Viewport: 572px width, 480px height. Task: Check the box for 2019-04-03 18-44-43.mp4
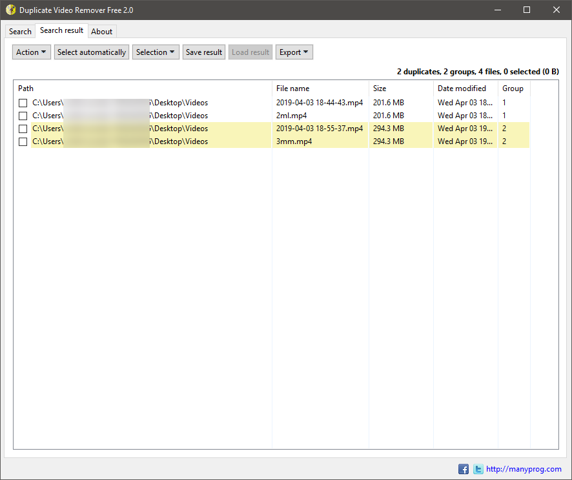coord(23,103)
